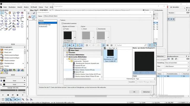Click the Auswählen button
This screenshot has height=106, width=190.
132,82
